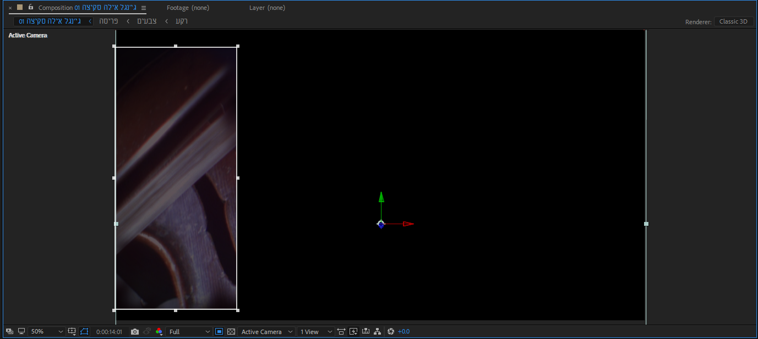Click the Always Preview This View icon

click(9, 332)
